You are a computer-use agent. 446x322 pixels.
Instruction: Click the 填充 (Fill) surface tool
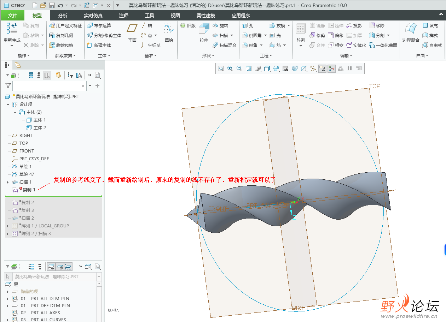coord(430,26)
